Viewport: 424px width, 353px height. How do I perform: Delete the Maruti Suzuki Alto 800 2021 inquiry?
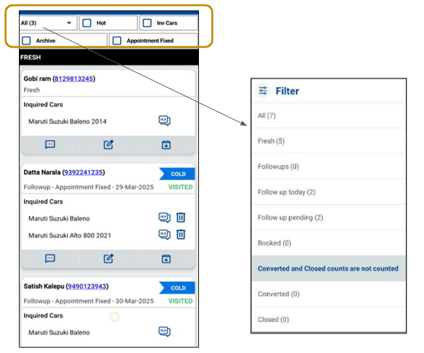(181, 234)
